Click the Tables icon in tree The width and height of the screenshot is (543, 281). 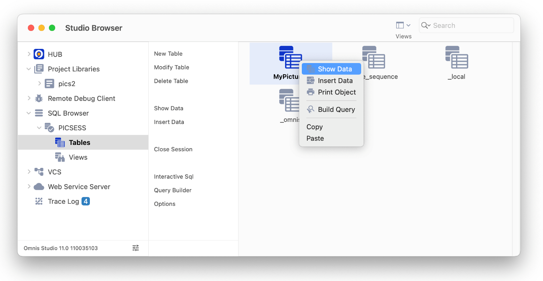60,142
